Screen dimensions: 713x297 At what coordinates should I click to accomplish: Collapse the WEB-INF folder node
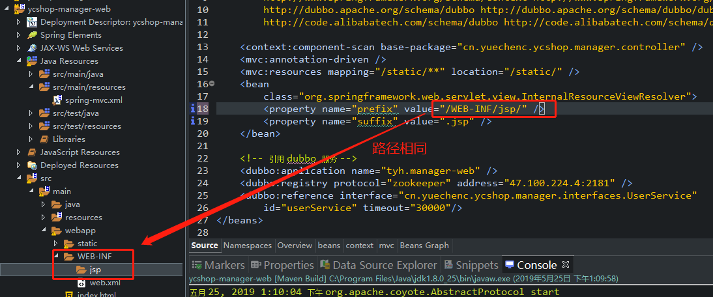[x=56, y=257]
